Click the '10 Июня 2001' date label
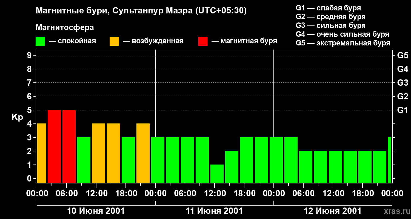Screen dimensions: 411x219 96,211
